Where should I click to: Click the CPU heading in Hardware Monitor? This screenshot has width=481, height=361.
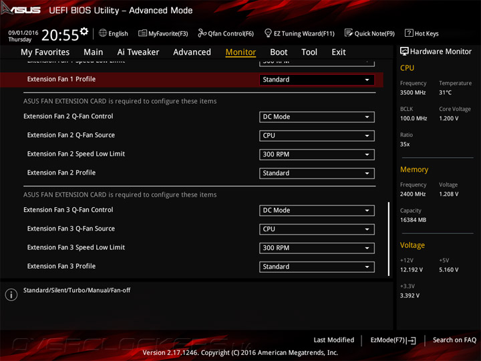407,68
